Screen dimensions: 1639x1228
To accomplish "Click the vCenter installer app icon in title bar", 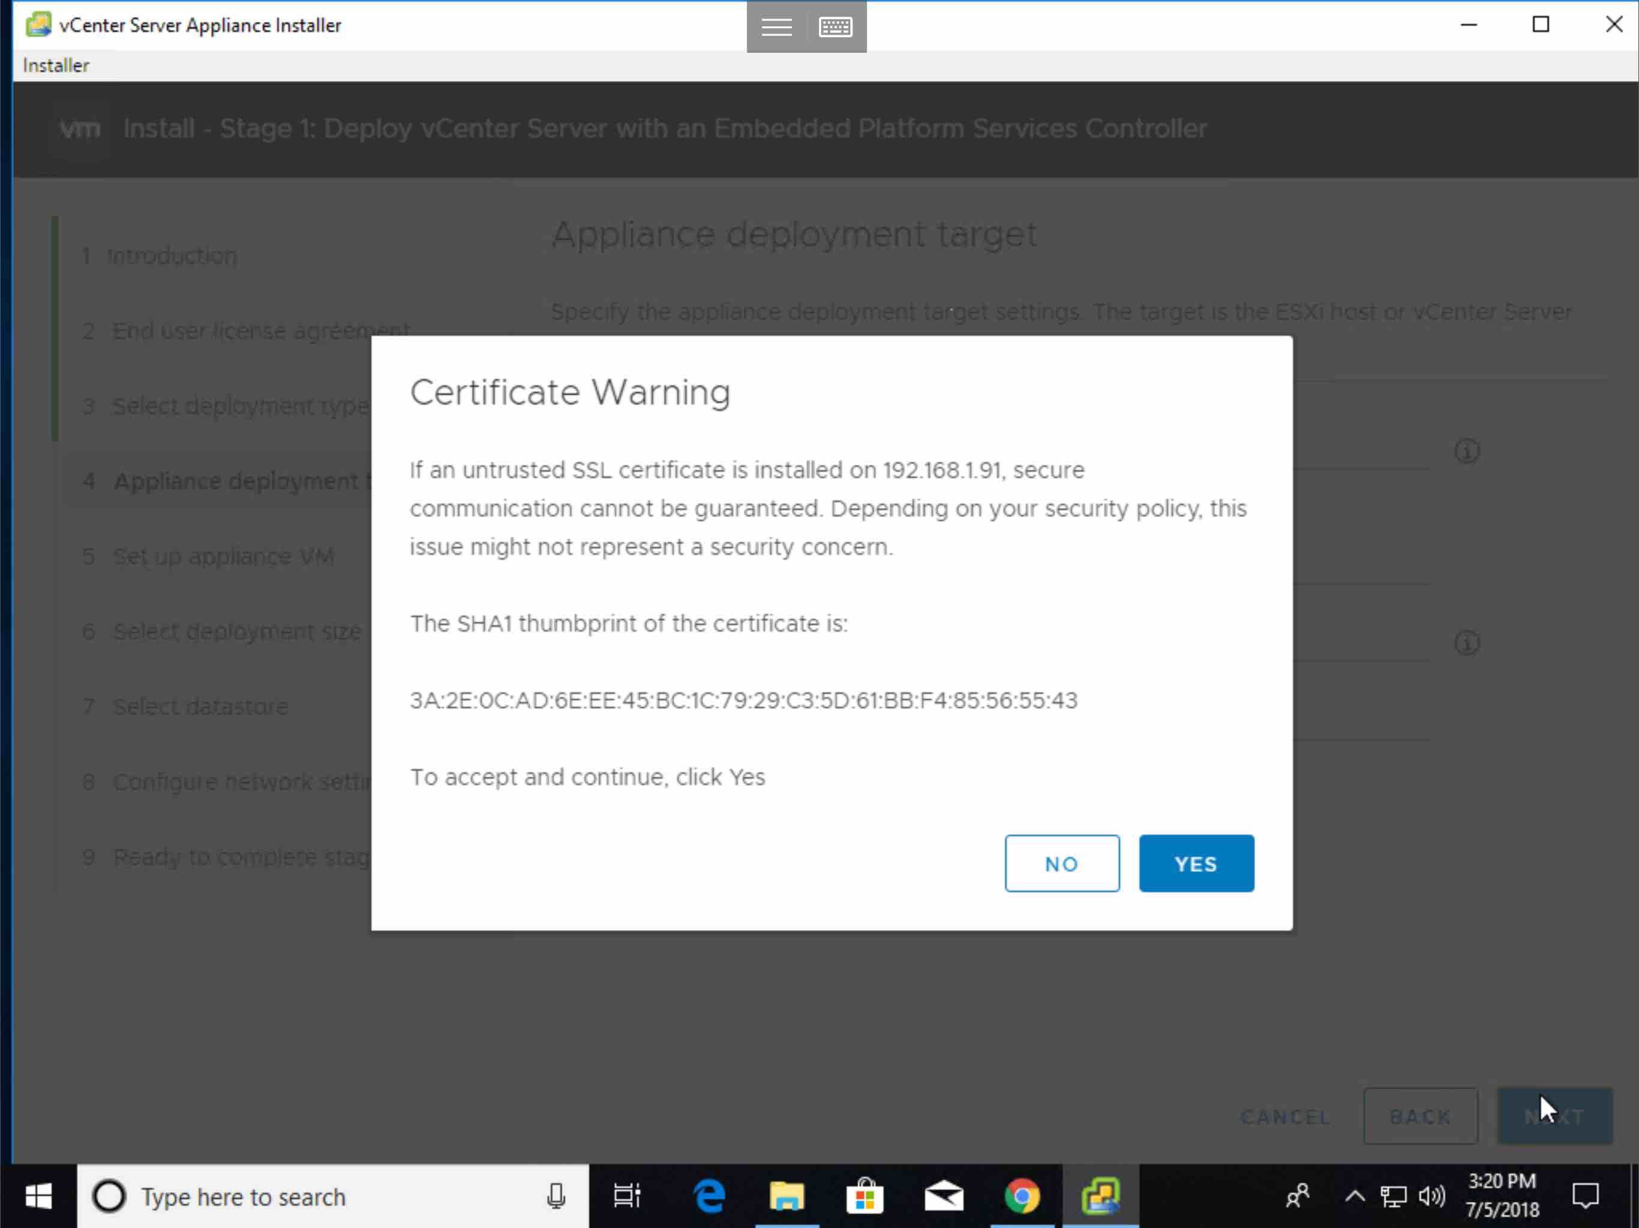I will [x=38, y=25].
